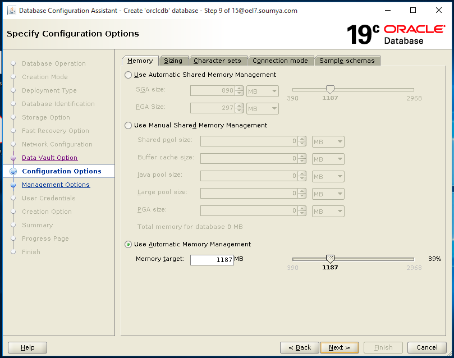Screen dimensions: 454x358
Task: Open Shared pool size unit dropdown
Action: click(x=328, y=142)
